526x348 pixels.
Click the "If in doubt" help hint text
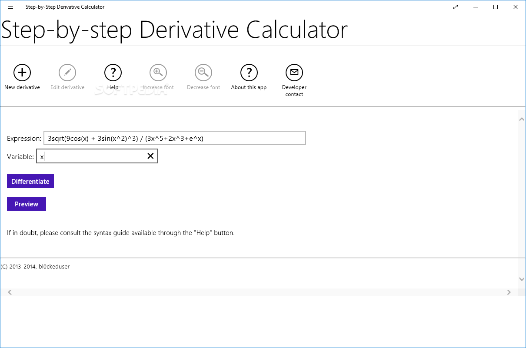click(121, 233)
